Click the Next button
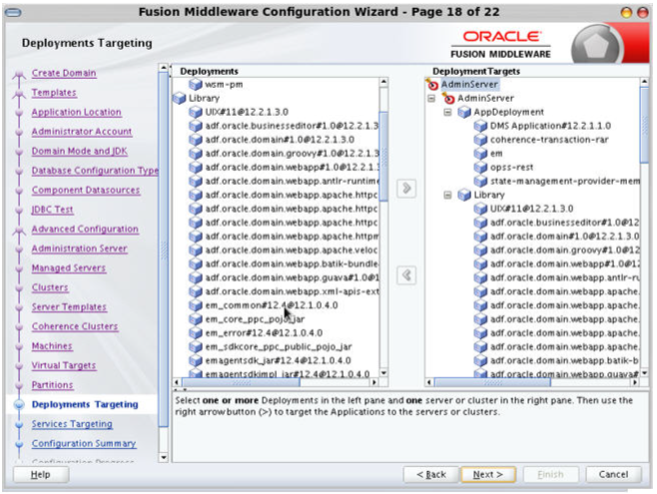Viewport: 657px width, 494px height. coord(488,474)
